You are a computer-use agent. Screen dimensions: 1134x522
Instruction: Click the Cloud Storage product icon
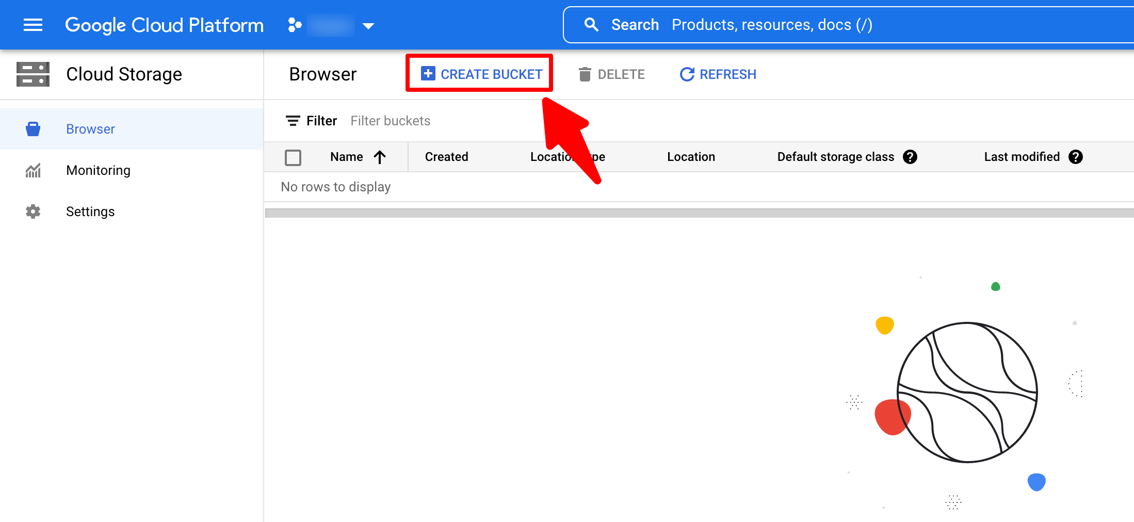[x=33, y=74]
